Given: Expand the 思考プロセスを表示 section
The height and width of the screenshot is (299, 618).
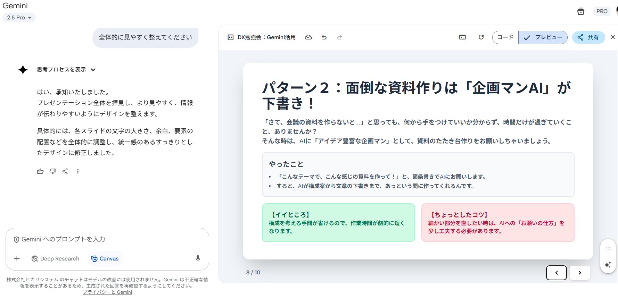Looking at the screenshot, I should coord(66,69).
